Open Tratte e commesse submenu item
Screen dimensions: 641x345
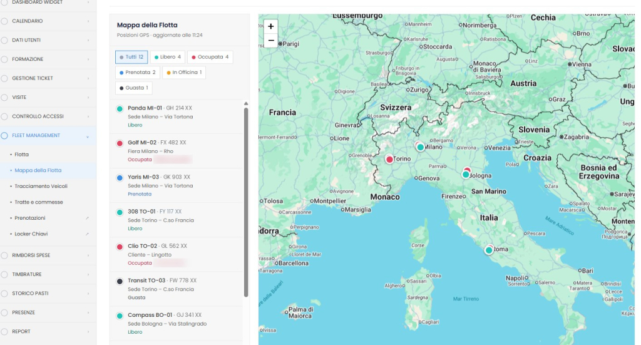[39, 202]
